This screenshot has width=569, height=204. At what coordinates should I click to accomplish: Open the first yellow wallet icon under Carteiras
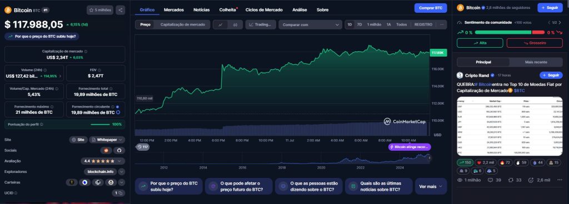[72, 182]
